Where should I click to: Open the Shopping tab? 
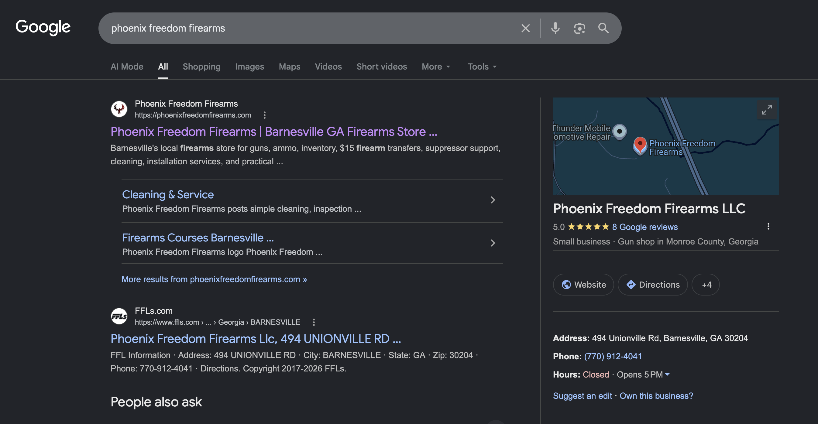pos(202,66)
